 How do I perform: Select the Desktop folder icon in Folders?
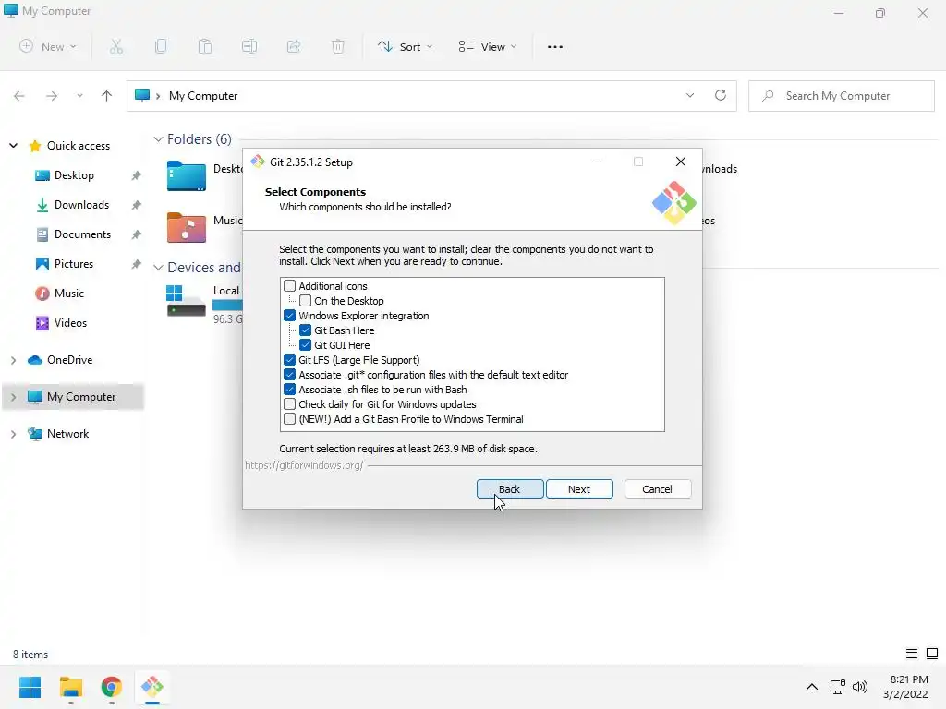coord(187,176)
